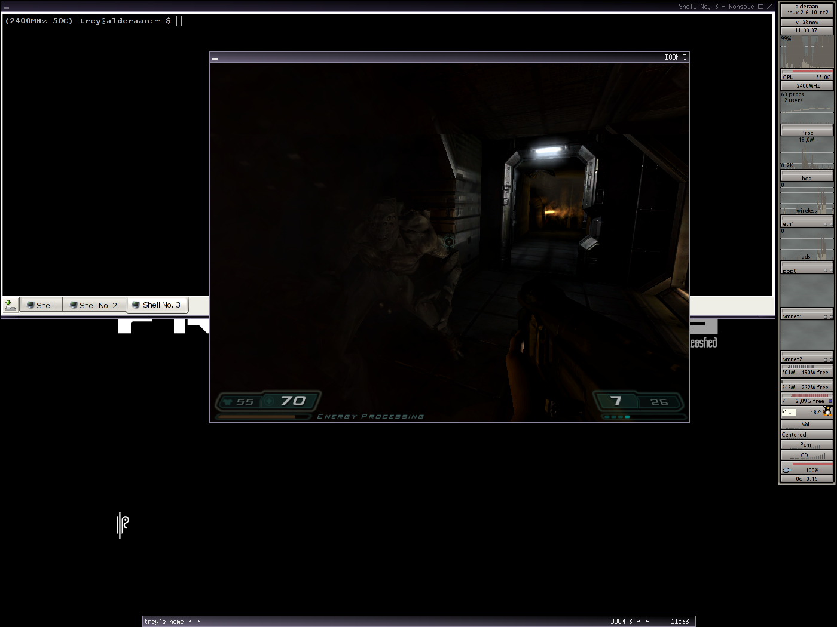Click the crosshair in the DOOM 3 view
This screenshot has height=627, width=837.
pos(449,242)
